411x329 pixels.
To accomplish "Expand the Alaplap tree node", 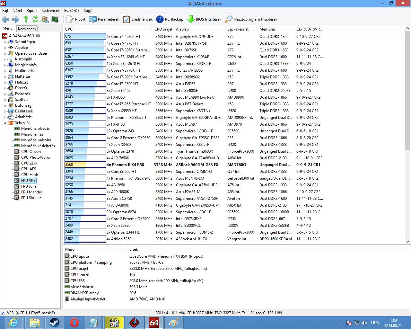I will tap(5, 48).
